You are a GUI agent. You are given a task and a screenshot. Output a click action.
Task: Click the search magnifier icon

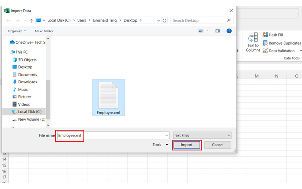click(229, 20)
